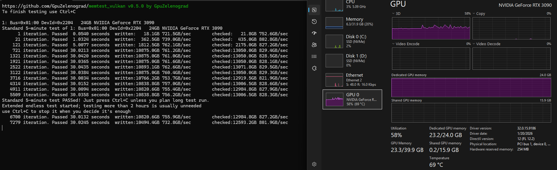Viewport: 557px width, 170px height.
Task: Click 'To finish testing use Ctrl+C' line
Action: pyautogui.click(x=39, y=12)
